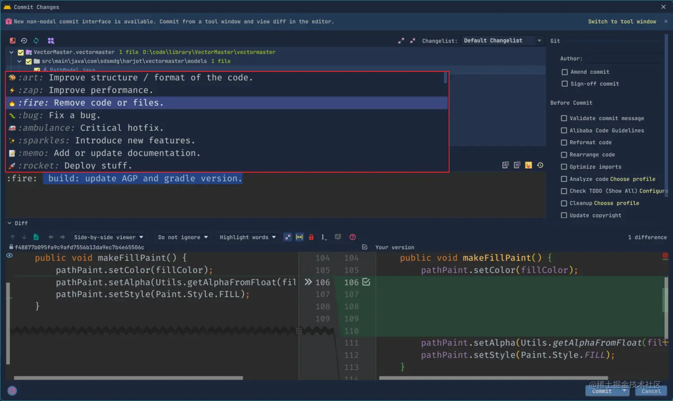Image resolution: width=673 pixels, height=401 pixels.
Task: Click the purple circular icon at bottom-left
Action: (x=13, y=391)
